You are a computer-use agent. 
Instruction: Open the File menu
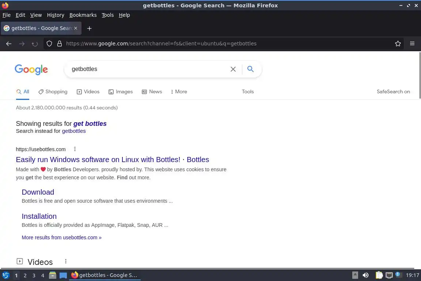[7, 15]
